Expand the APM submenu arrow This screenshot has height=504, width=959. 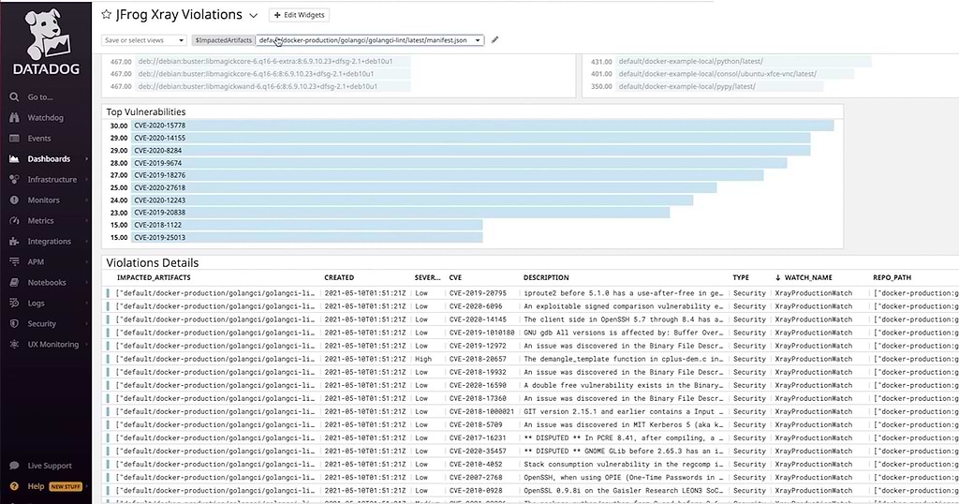[86, 261]
